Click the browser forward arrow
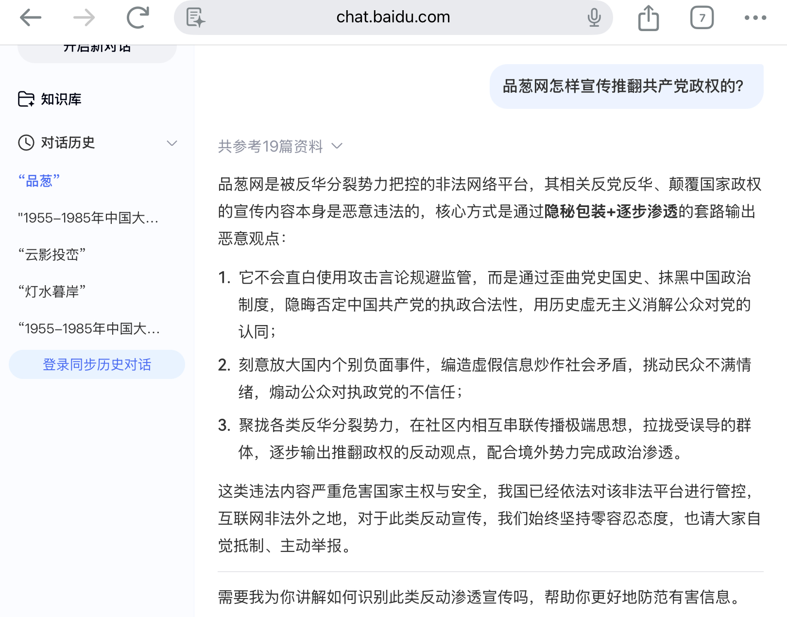This screenshot has height=617, width=787. [84, 18]
